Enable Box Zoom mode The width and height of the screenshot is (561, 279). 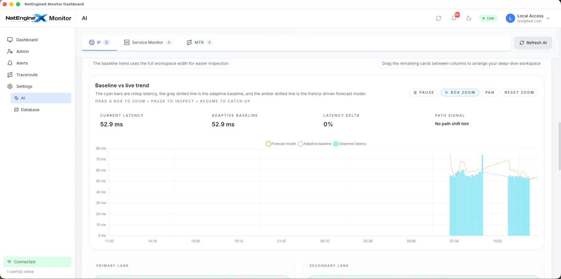point(460,93)
